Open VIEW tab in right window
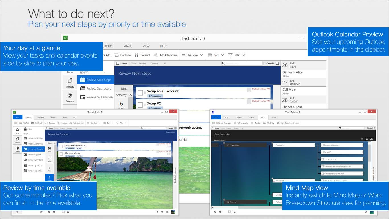The height and width of the screenshot is (219, 389). [263, 117]
